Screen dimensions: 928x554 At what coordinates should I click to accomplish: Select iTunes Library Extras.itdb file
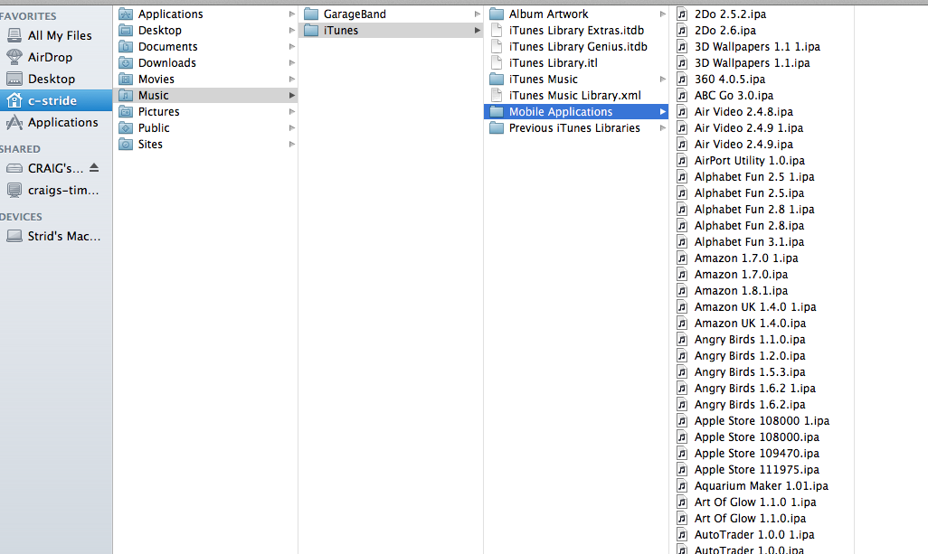point(576,30)
